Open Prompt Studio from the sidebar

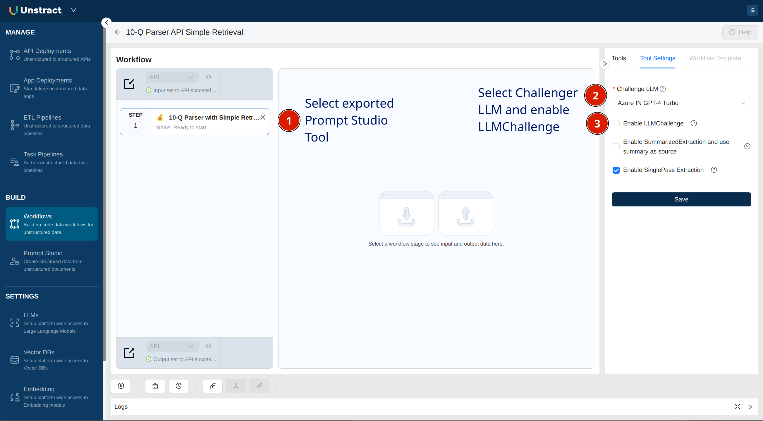[51, 261]
